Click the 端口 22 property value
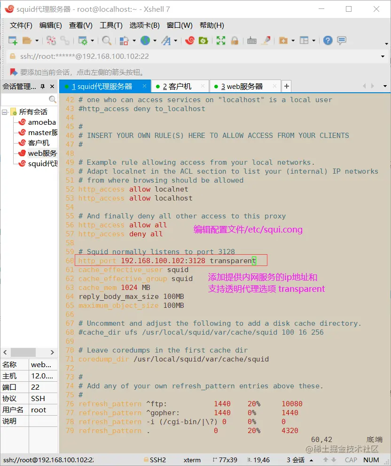Viewport: 391px width, 466px height. click(x=43, y=387)
